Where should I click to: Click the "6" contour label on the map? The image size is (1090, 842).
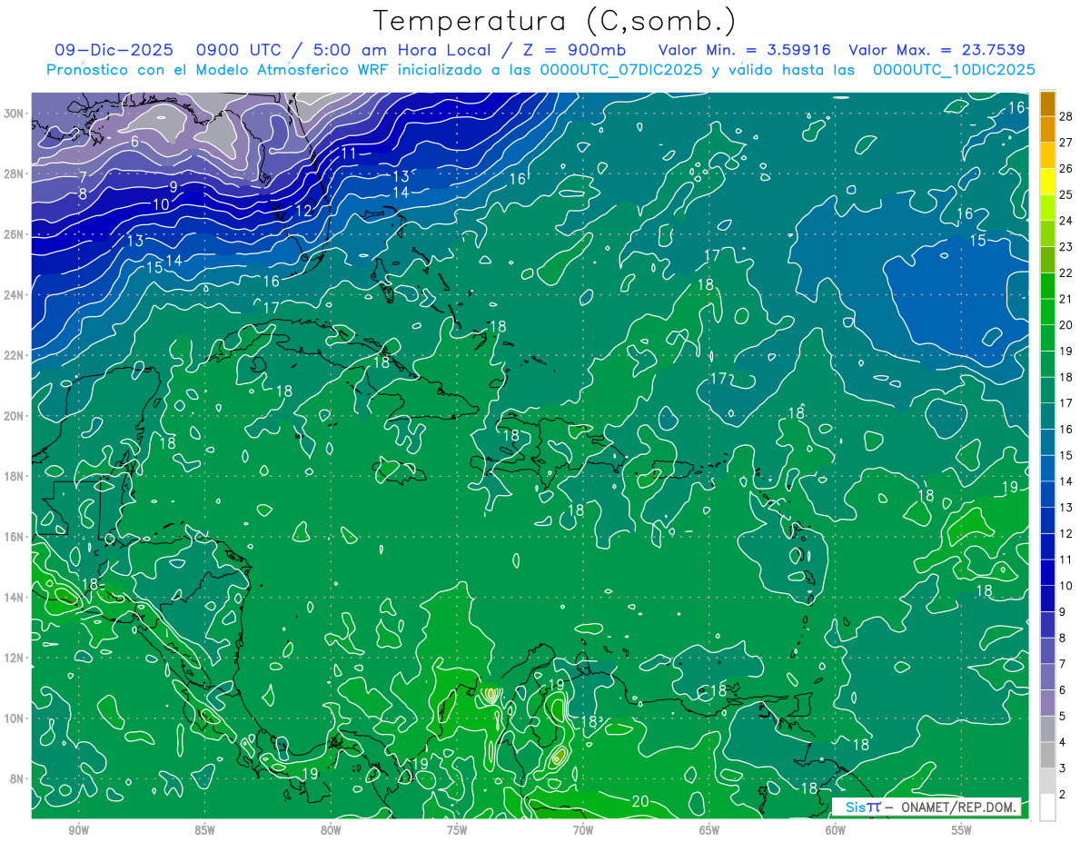coord(134,142)
